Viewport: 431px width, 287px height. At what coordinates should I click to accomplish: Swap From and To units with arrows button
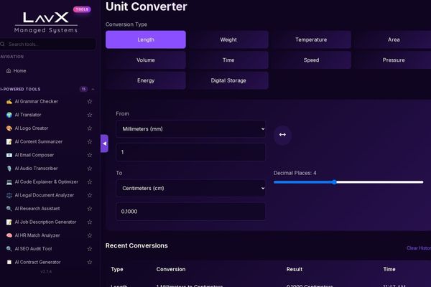coord(282,135)
